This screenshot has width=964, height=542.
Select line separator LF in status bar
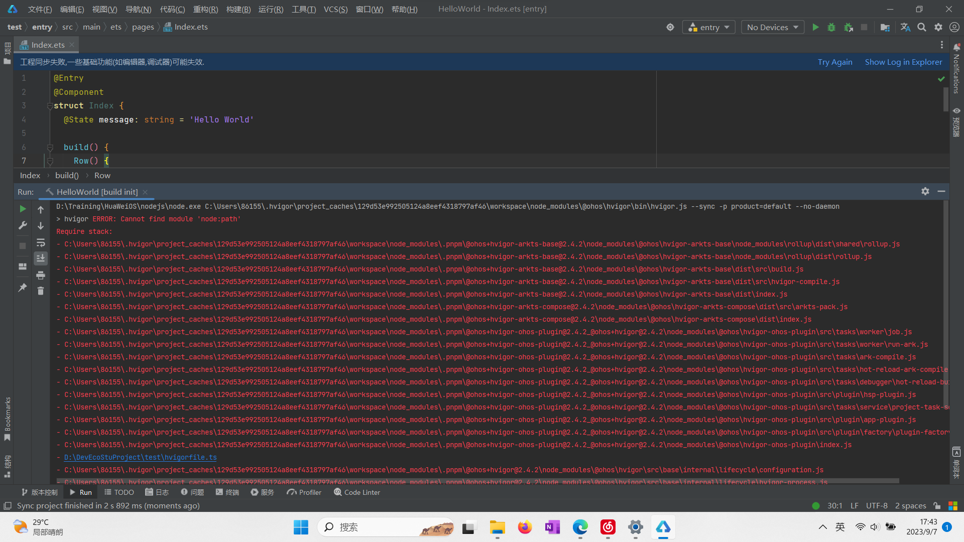tap(855, 506)
